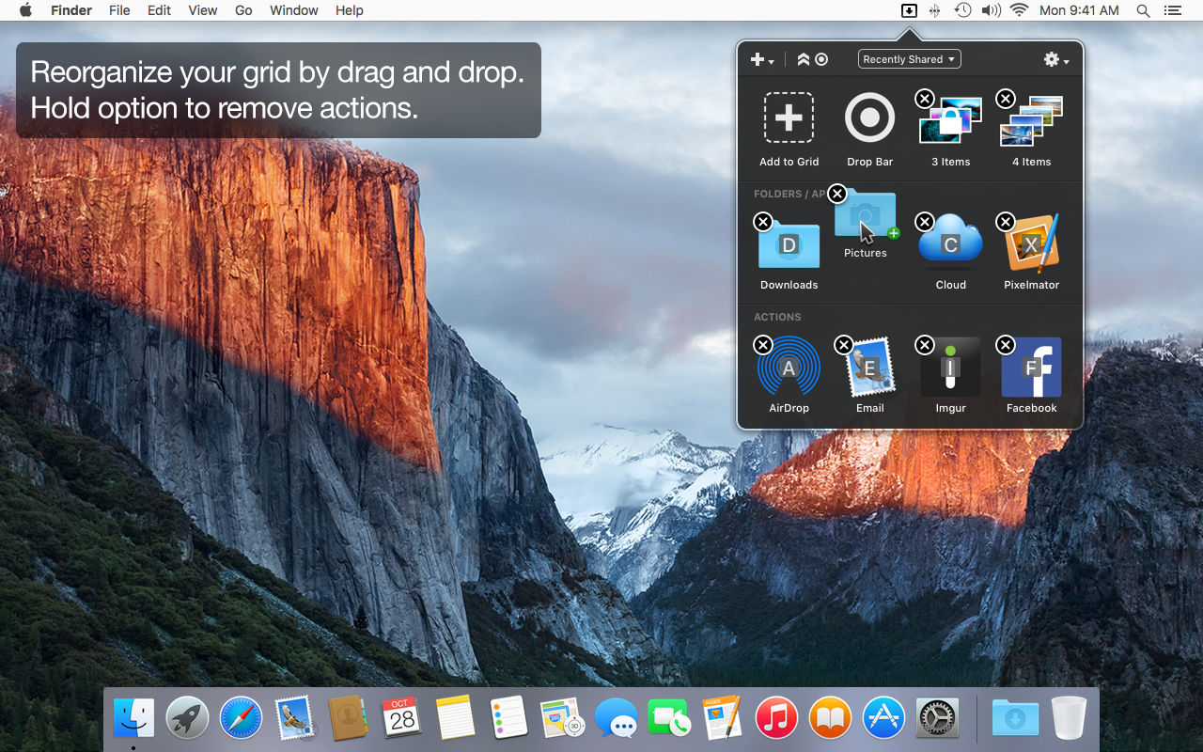Open the Email action icon

click(x=870, y=367)
